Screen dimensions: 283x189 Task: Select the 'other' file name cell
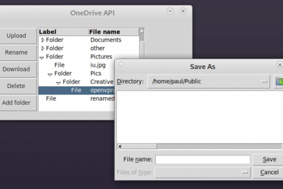[97, 48]
